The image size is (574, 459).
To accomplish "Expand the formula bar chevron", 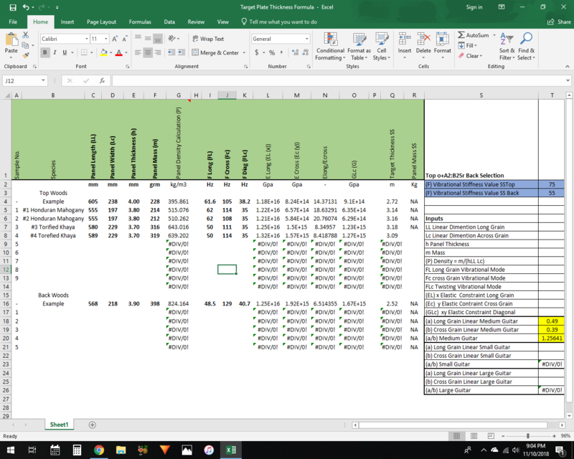I will click(x=568, y=80).
